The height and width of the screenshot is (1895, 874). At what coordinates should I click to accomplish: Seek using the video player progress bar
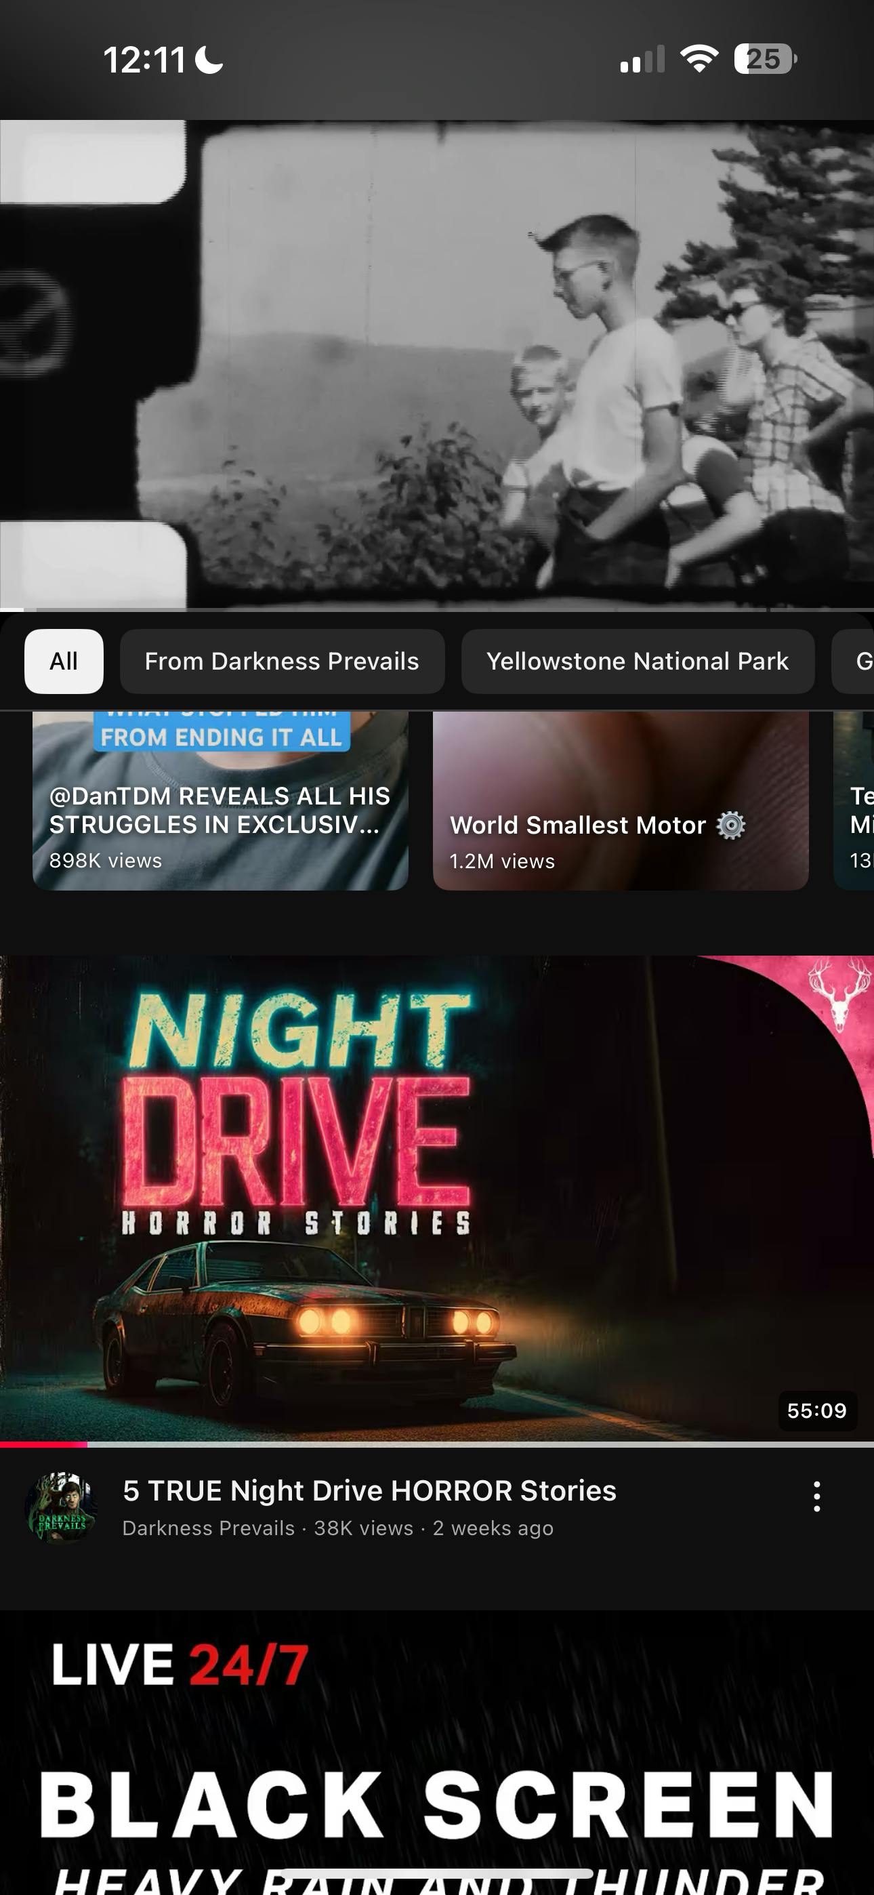(437, 610)
